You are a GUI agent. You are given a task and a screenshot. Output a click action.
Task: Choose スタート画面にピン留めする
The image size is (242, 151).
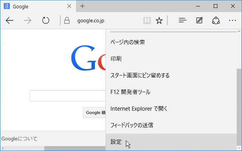coord(171,75)
